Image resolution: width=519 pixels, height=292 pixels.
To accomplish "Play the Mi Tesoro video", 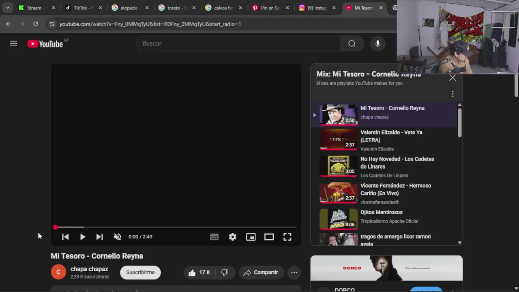I will point(82,237).
